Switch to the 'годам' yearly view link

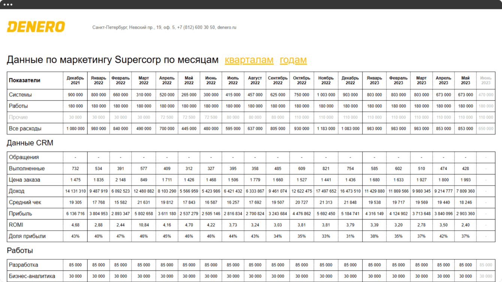coord(293,60)
